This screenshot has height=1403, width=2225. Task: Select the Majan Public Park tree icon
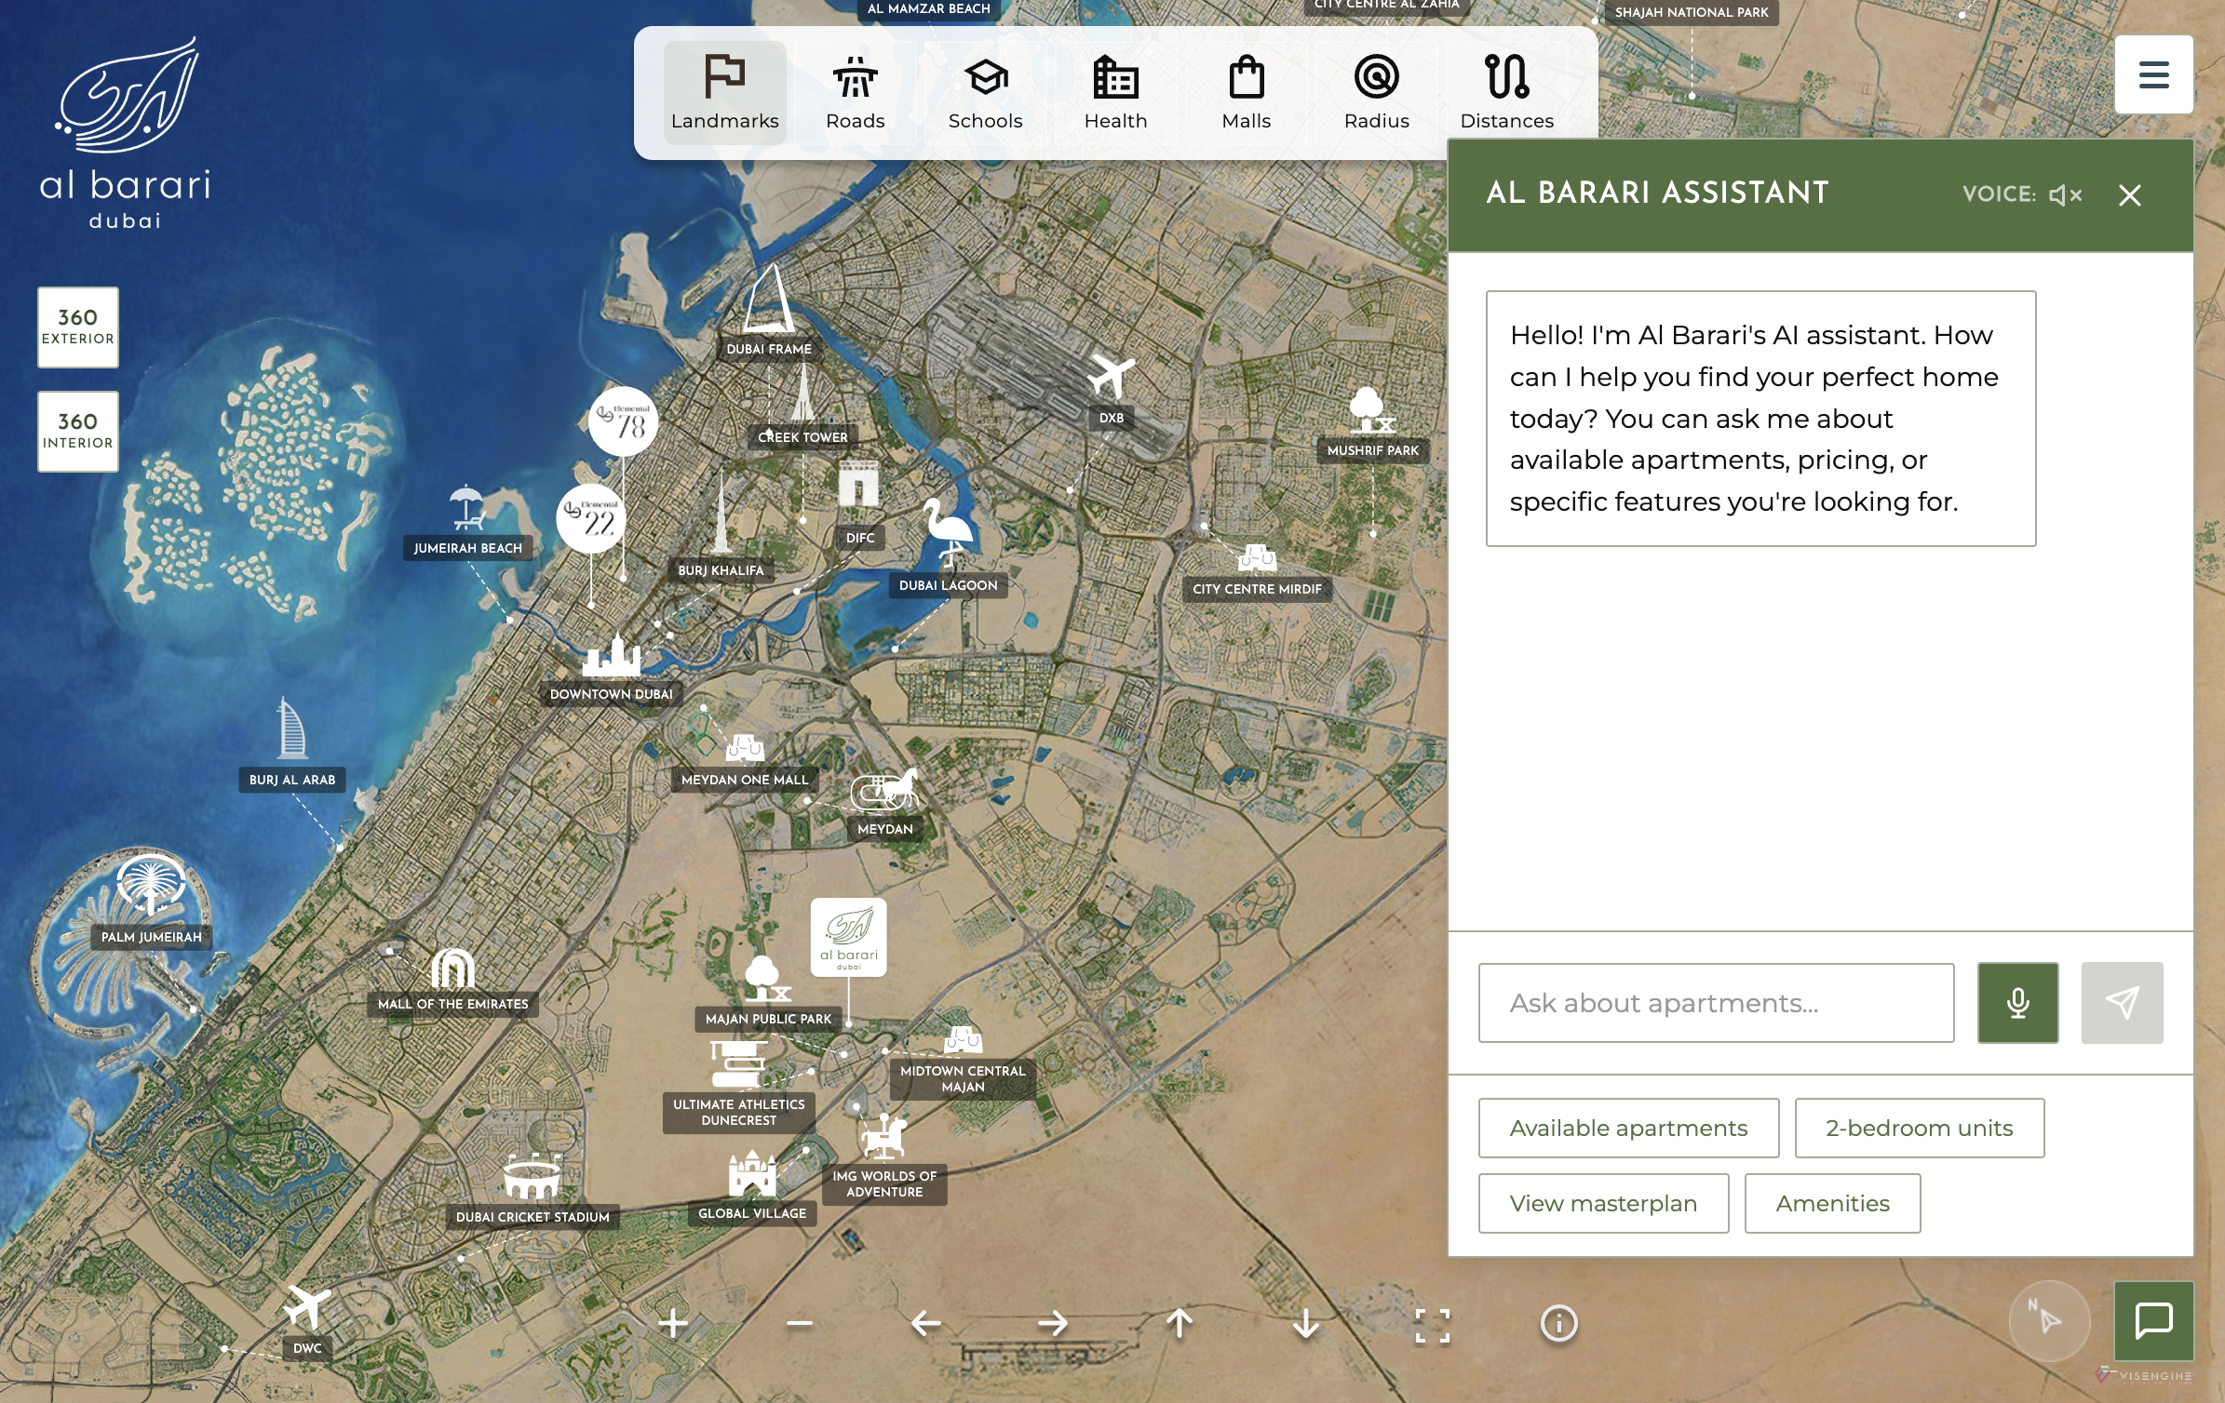point(767,979)
